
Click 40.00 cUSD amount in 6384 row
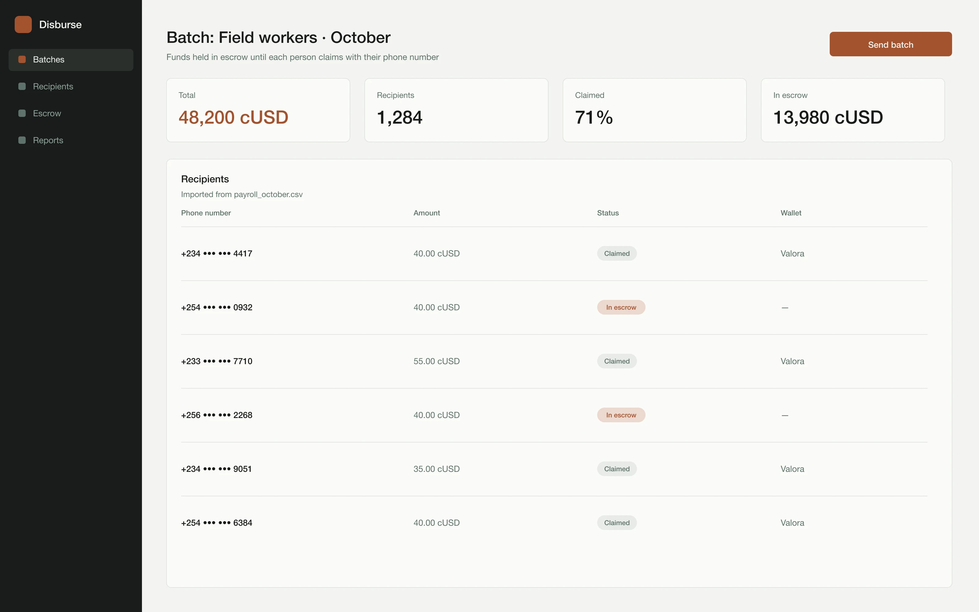(x=437, y=523)
